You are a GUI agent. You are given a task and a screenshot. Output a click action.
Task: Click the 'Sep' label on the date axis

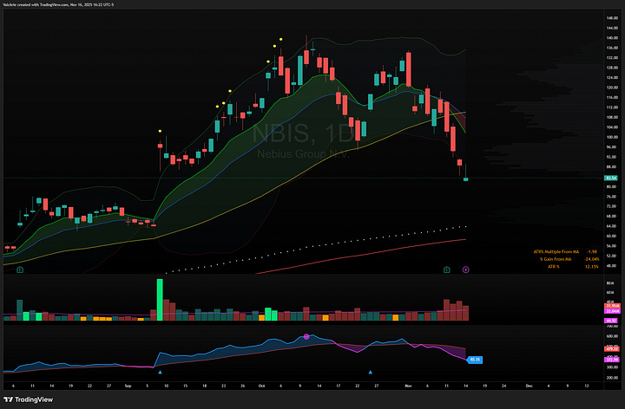tap(128, 386)
